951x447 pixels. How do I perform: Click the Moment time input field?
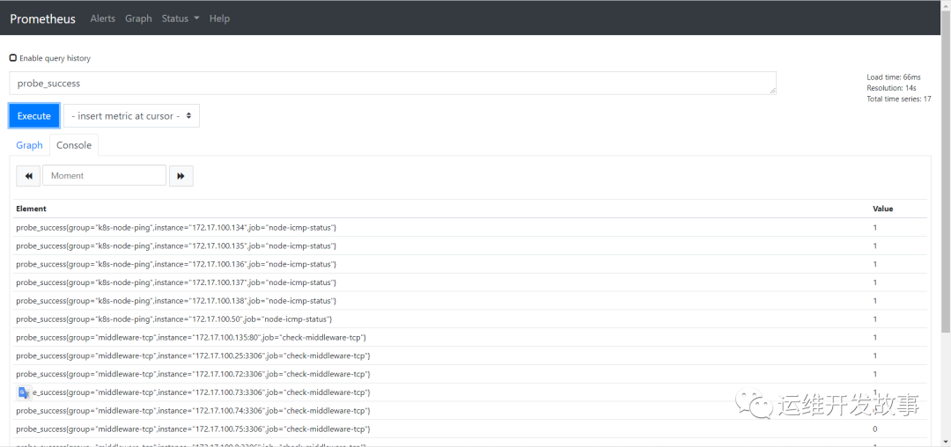(x=104, y=176)
